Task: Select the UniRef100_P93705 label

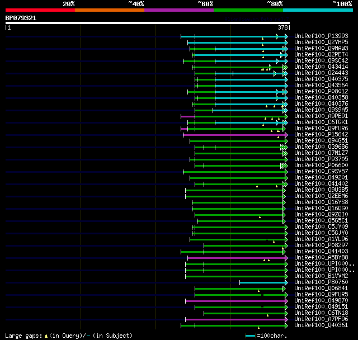Action: (x=321, y=159)
